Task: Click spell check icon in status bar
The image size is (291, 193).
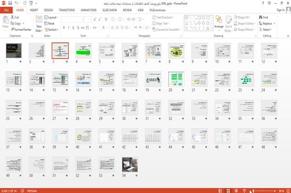Action: point(22,191)
